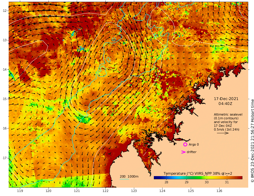Click the cyan depth contour legend line
Image resolution: width=254 pixels, height=196 pixels.
124,179
